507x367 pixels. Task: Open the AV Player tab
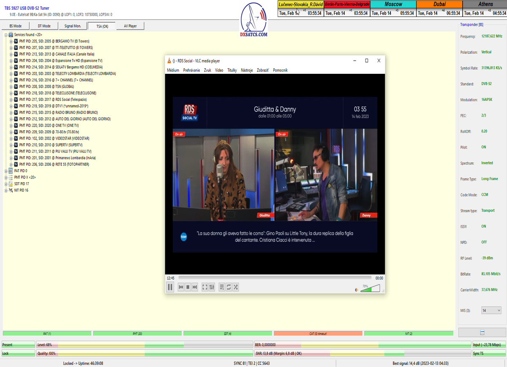pyautogui.click(x=130, y=26)
